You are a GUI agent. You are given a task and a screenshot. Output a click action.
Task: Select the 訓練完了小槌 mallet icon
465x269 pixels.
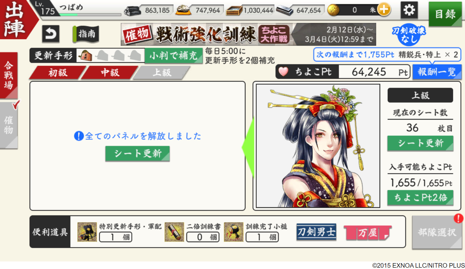coord(233,232)
